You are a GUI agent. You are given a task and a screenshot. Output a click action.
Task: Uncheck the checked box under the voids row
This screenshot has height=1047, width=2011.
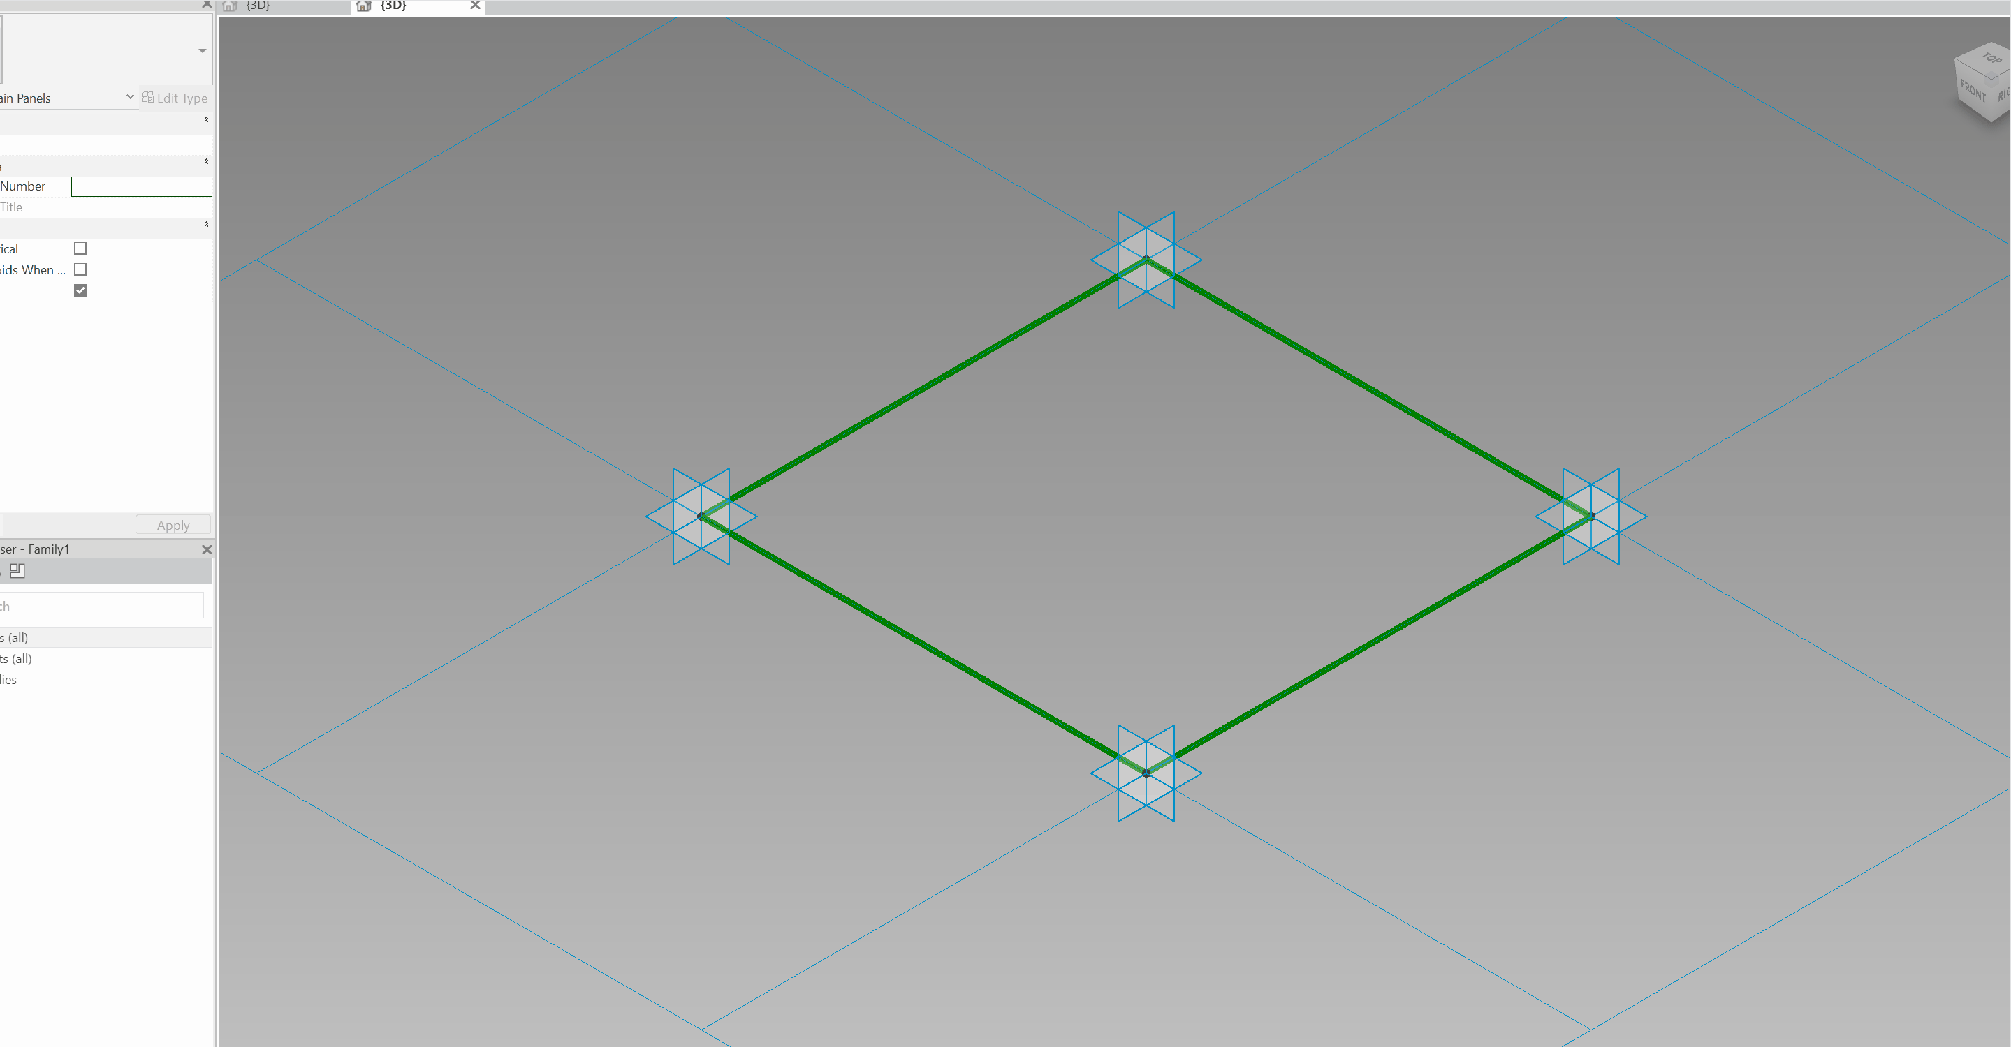[x=80, y=290]
